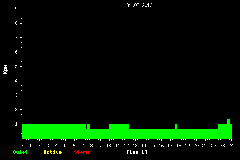
Task: Click the x-axis hour label 0
Action: (21, 146)
